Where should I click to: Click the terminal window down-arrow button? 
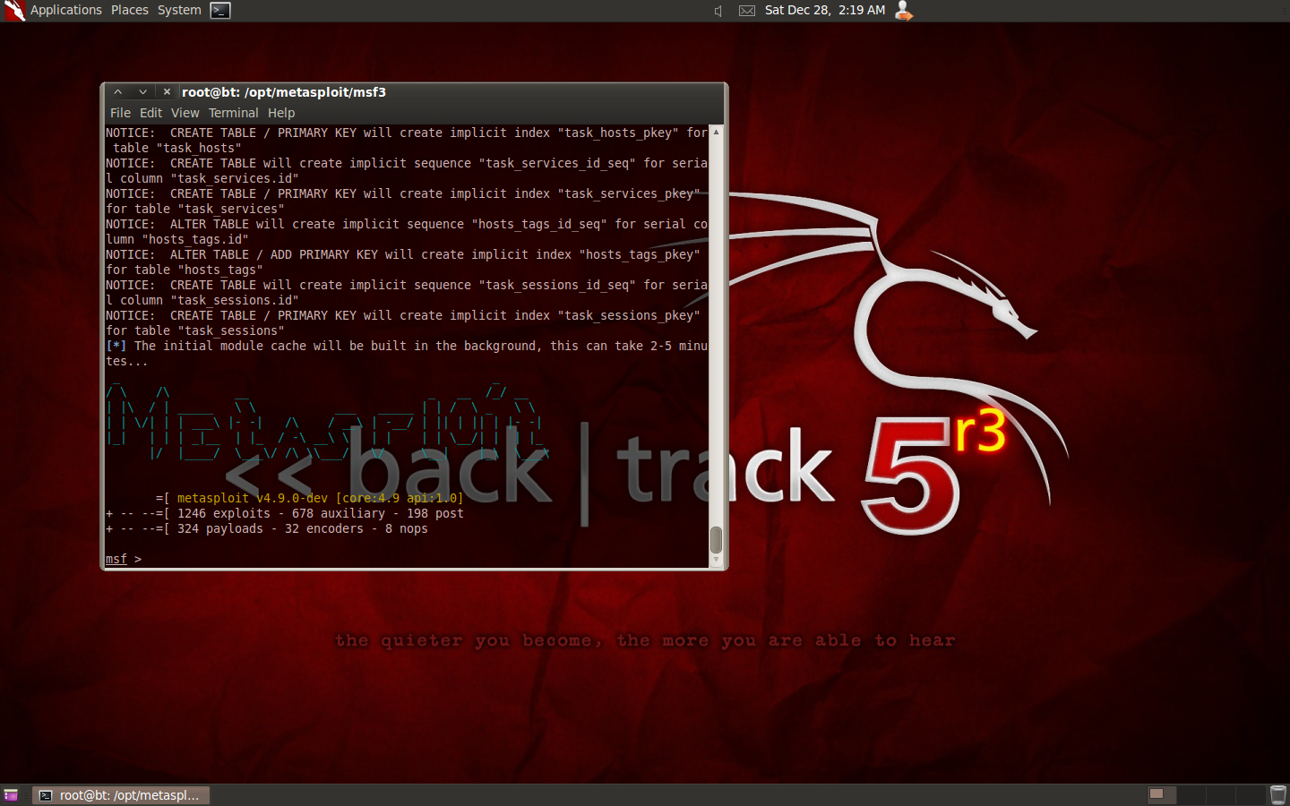[142, 91]
